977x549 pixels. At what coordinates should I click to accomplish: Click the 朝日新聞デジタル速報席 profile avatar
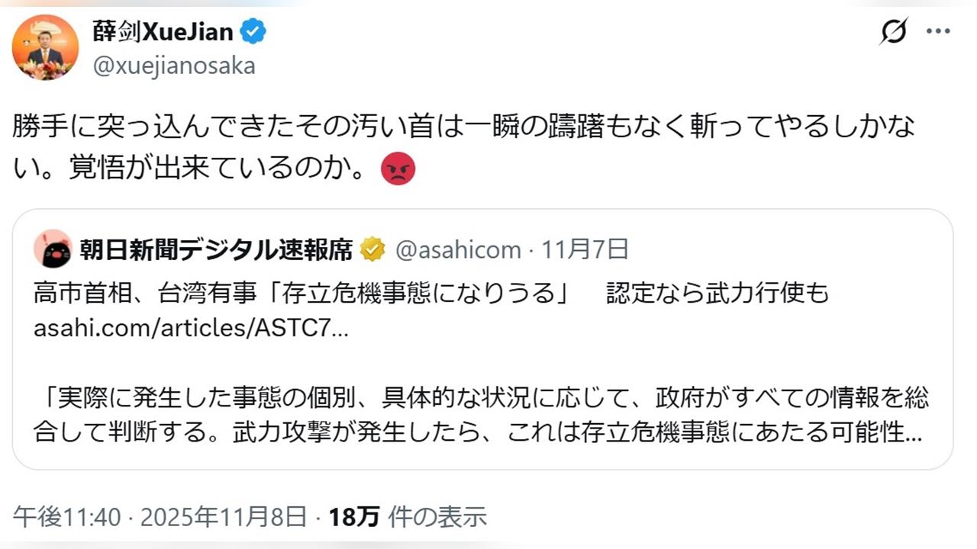coord(52,249)
